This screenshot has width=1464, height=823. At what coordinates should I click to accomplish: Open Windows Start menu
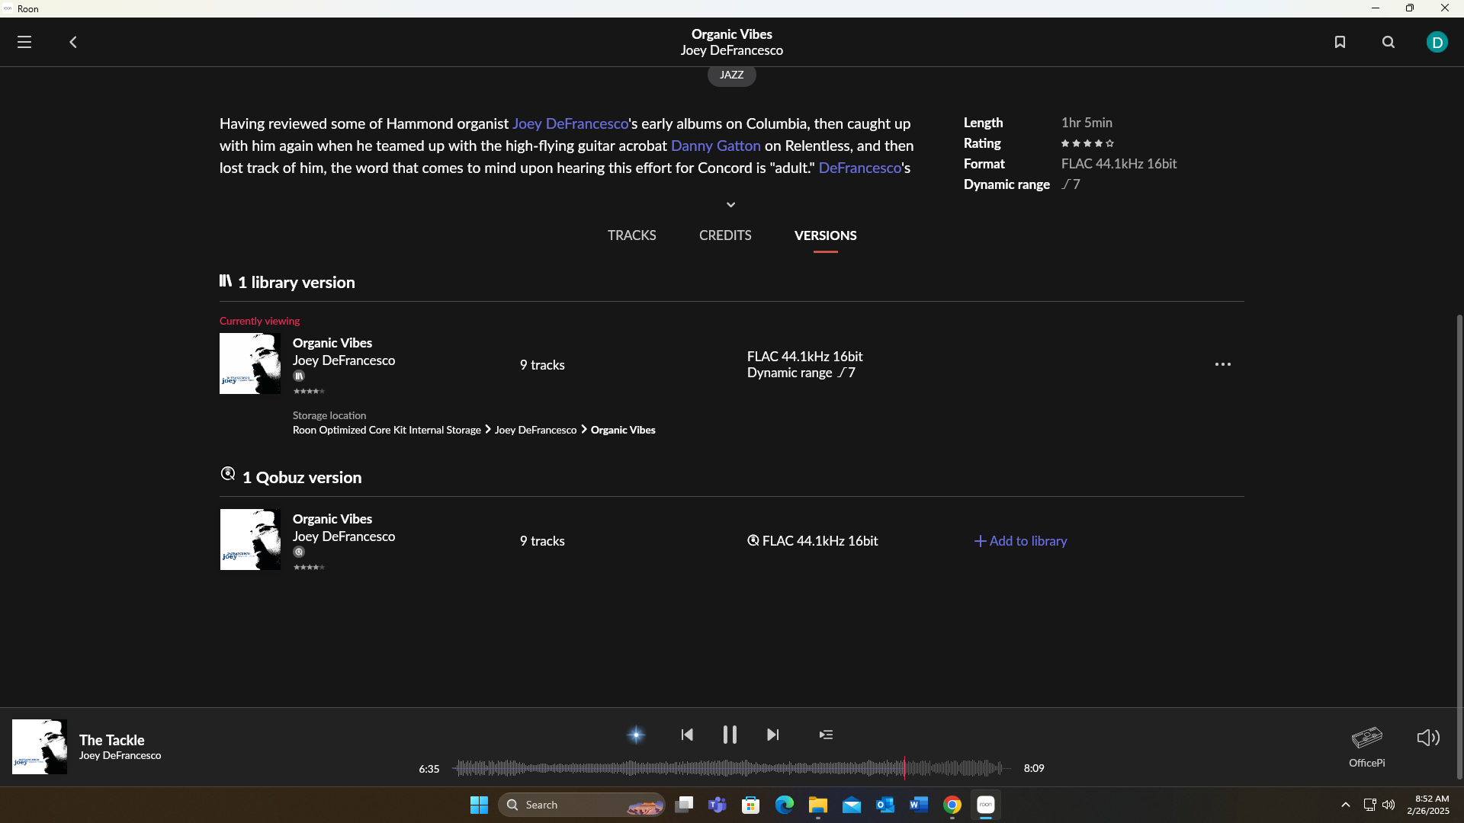click(479, 805)
